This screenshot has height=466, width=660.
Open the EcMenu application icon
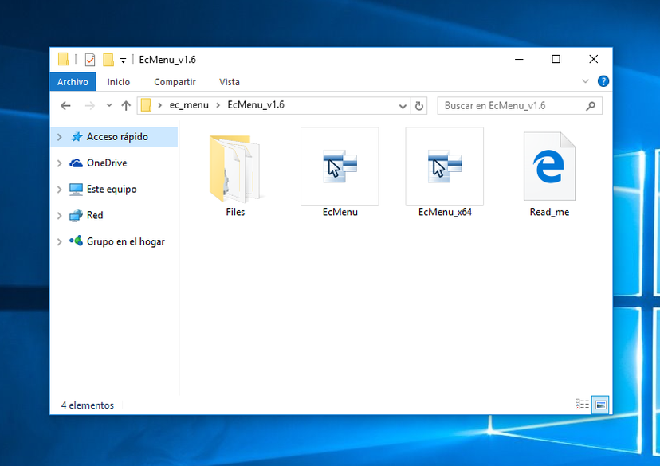click(339, 166)
